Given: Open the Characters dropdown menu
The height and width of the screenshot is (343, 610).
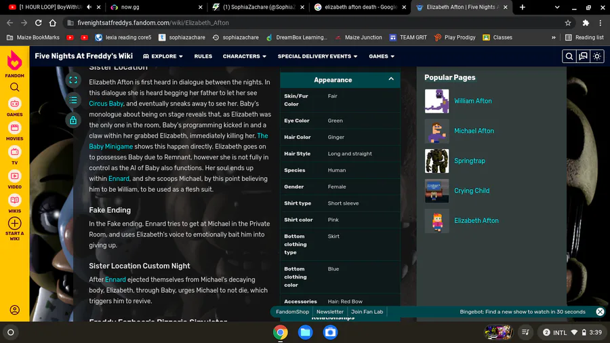Looking at the screenshot, I should (244, 56).
